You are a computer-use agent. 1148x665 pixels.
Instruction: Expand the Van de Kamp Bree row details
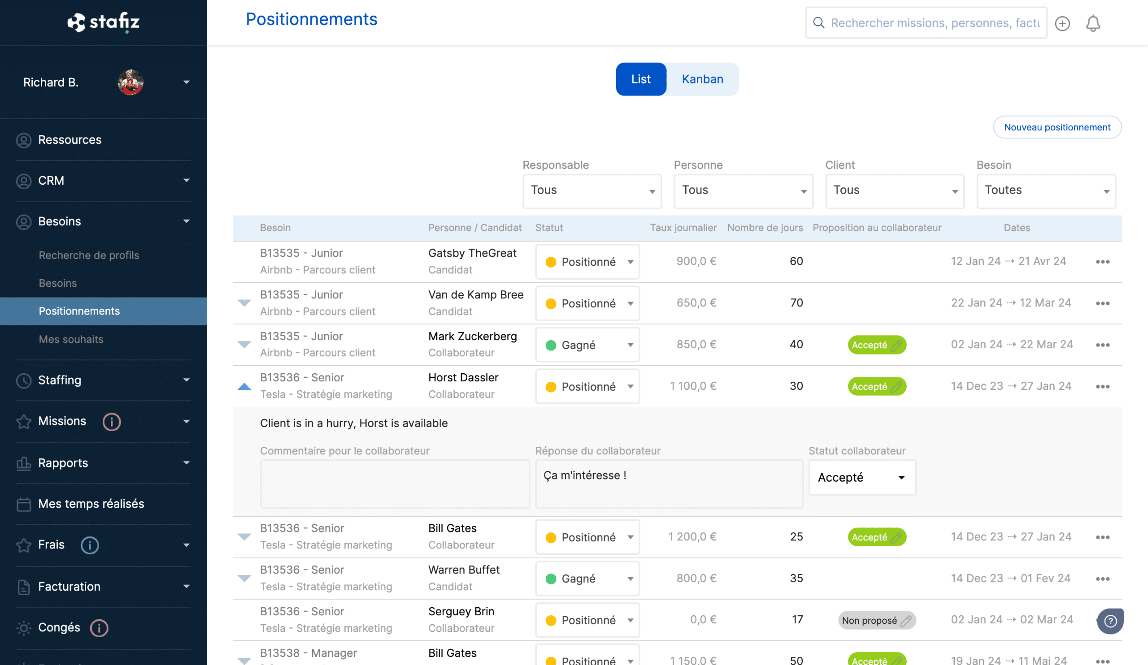pyautogui.click(x=244, y=304)
